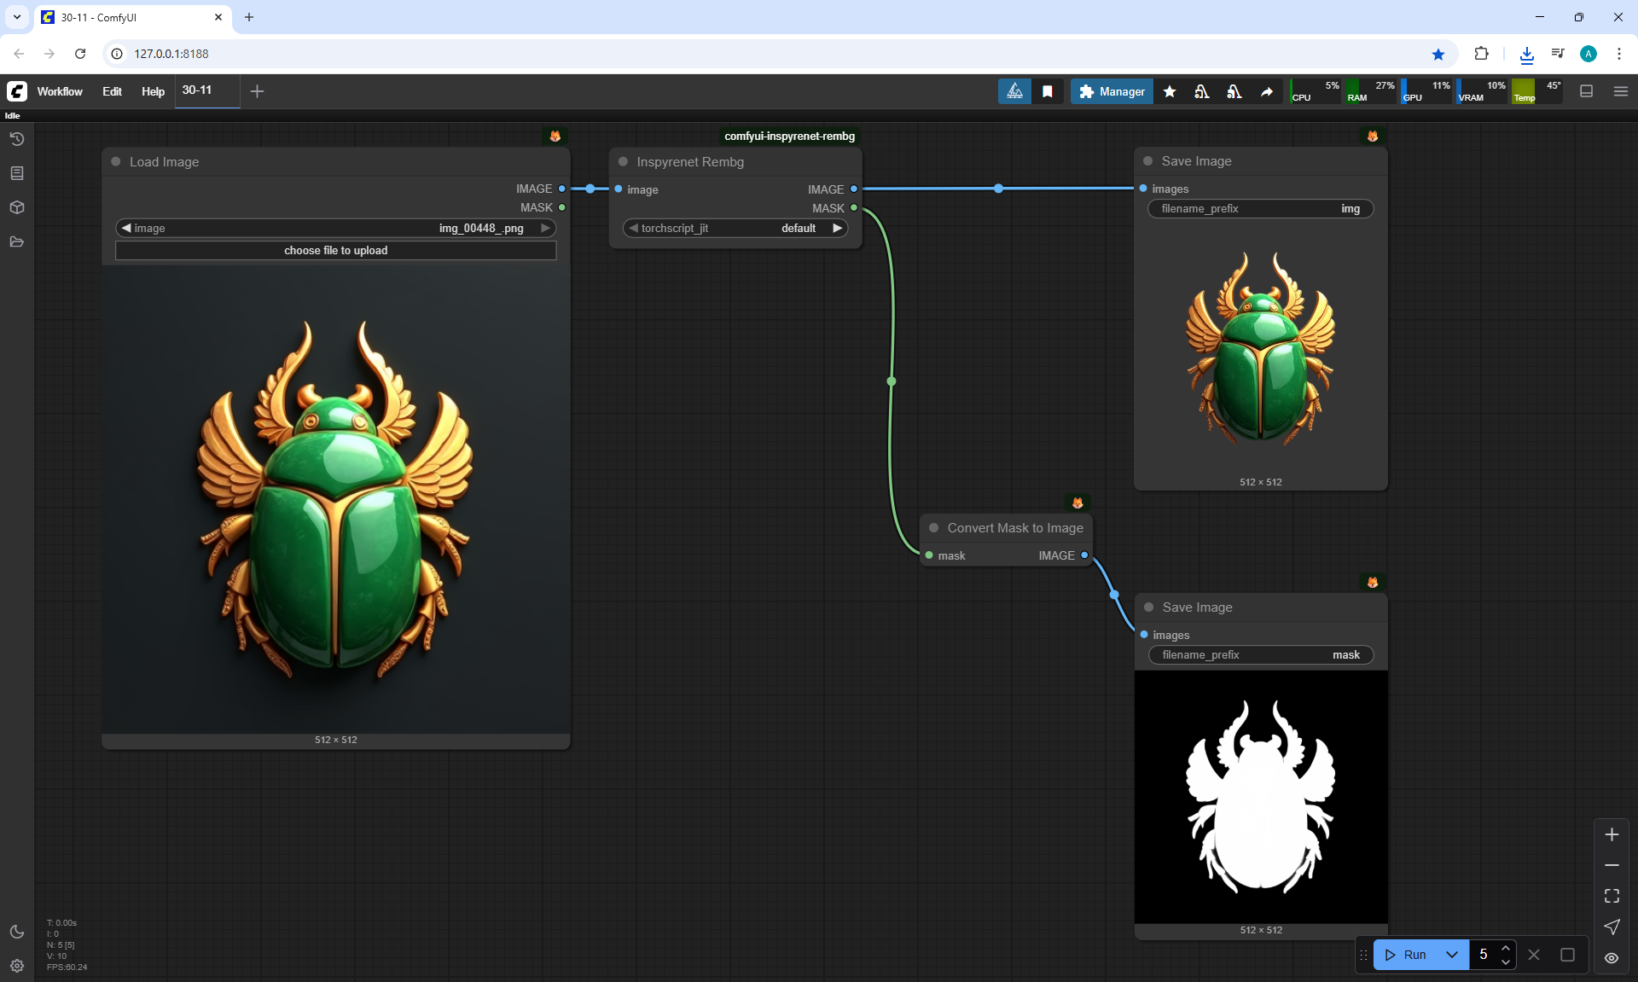Click choose file to upload button
This screenshot has width=1638, height=982.
[335, 250]
